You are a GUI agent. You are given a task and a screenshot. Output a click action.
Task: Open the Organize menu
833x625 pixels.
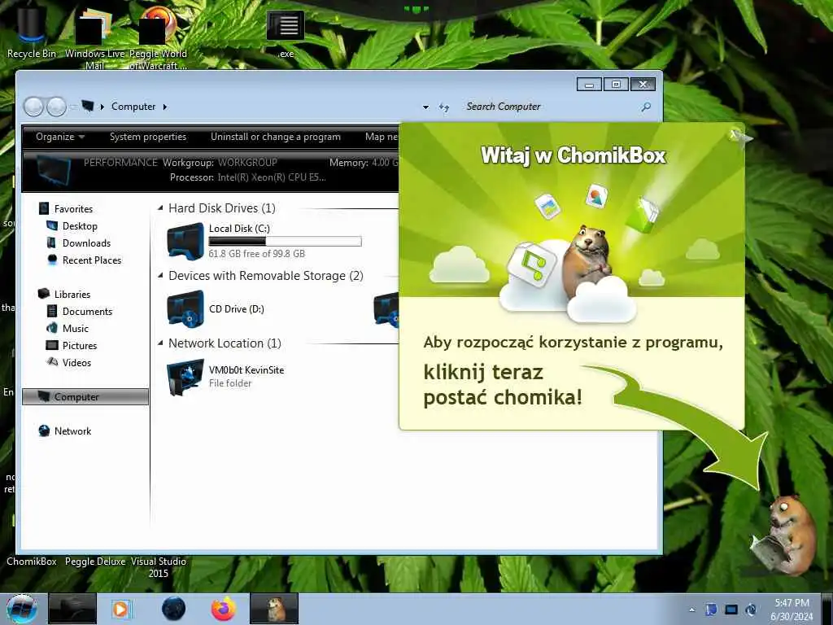tap(60, 137)
